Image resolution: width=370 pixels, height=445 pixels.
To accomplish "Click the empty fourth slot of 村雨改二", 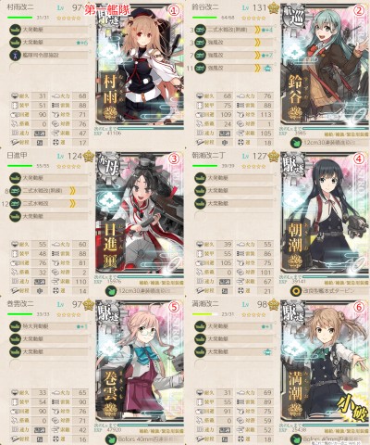I will [x=49, y=68].
